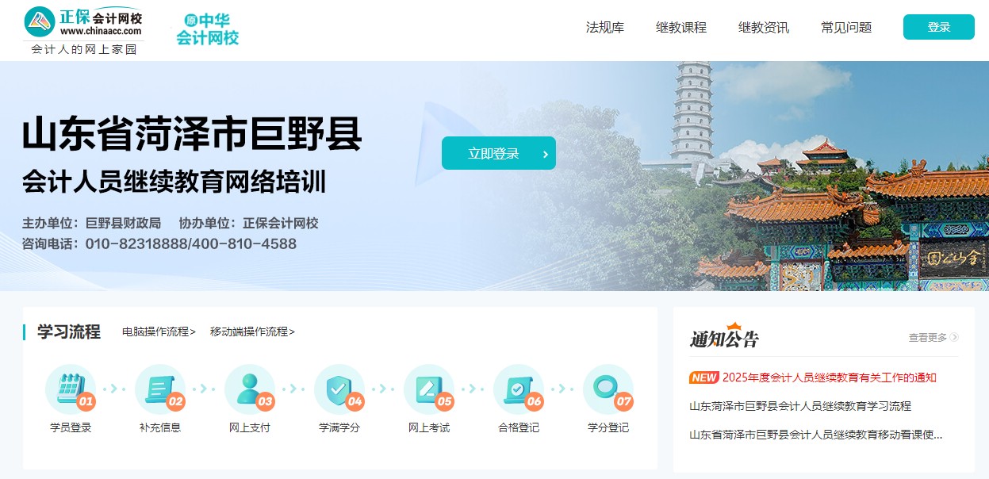
Task: Click the 网上支付 person step icon
Action: [250, 389]
